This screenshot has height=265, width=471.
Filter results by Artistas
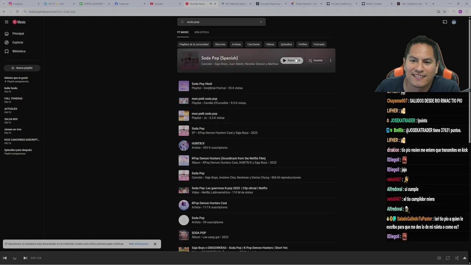[236, 45]
